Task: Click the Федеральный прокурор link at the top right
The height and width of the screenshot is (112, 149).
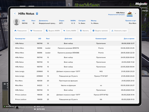Action: [116, 15]
